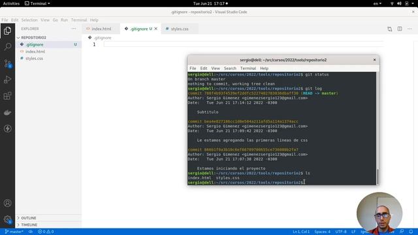
Task: Open the Explorer view in activity bar
Action: (x=7, y=31)
